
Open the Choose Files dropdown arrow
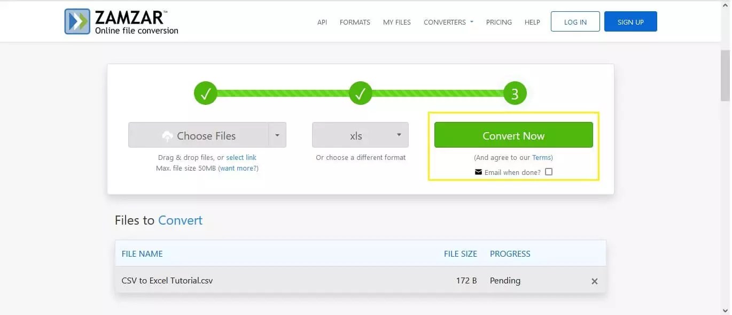coord(277,135)
